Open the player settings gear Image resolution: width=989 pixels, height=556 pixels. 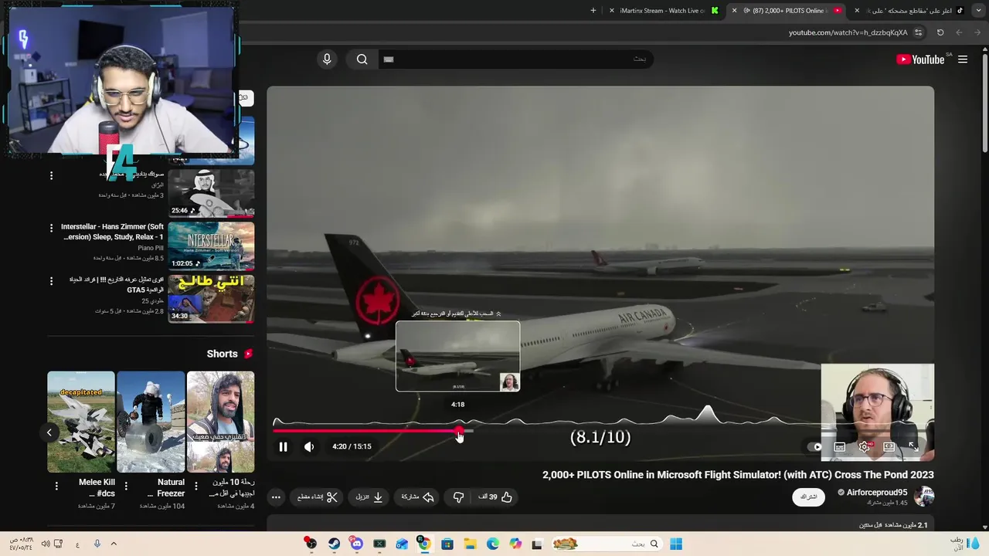click(865, 446)
